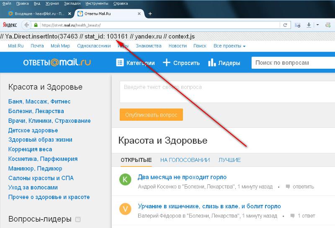Click the question text input area
Viewport: 335px width, 228px height.
click(x=227, y=91)
